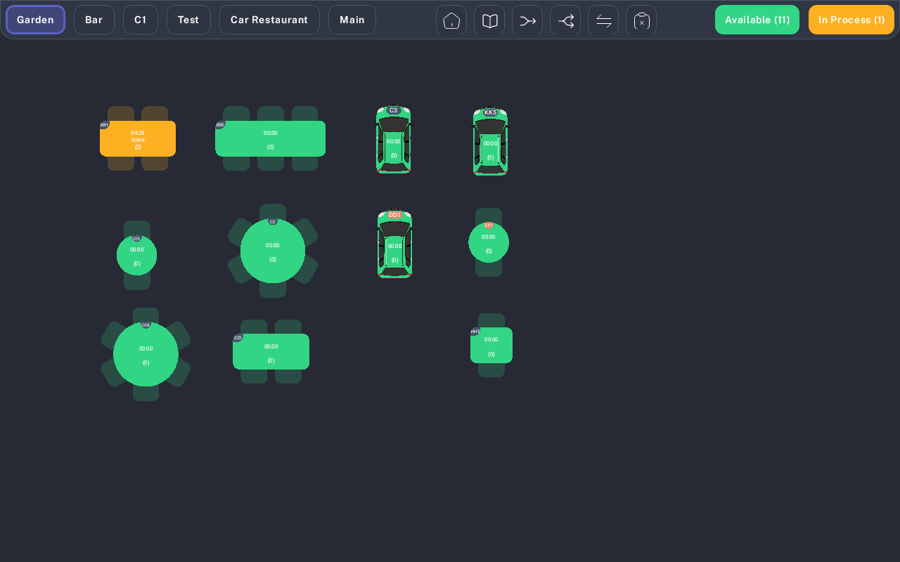Click the merge tables arrow icon
900x562 pixels.
527,20
